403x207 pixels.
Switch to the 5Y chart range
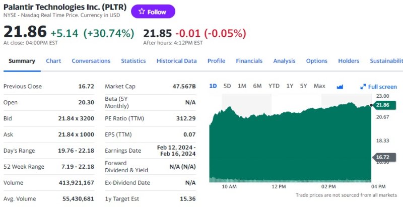click(x=303, y=86)
